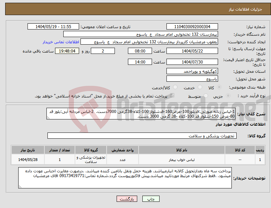Select the کالا radio button
This screenshot has height=208, width=271.
(219, 87)
